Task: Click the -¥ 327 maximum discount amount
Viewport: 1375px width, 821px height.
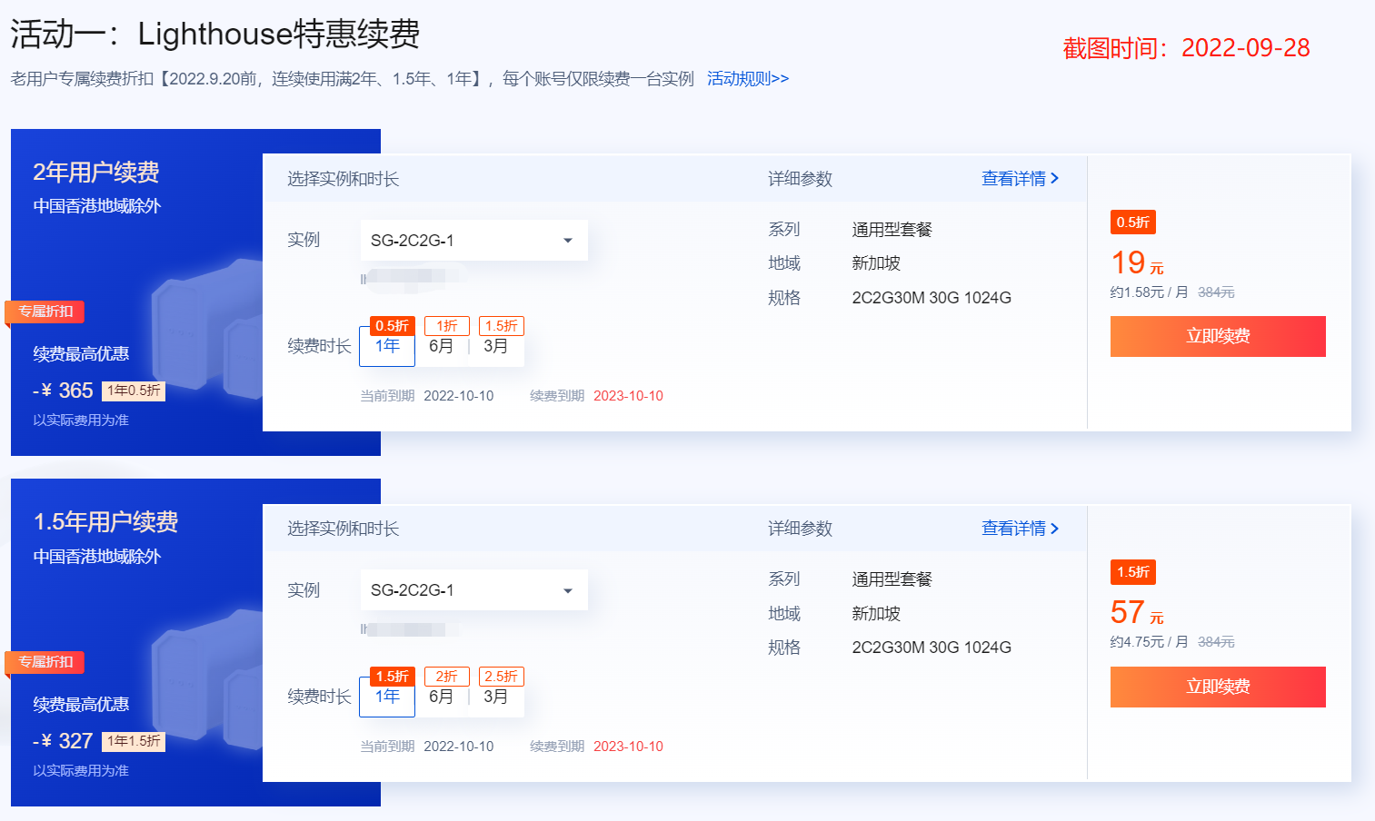Action: click(x=63, y=741)
